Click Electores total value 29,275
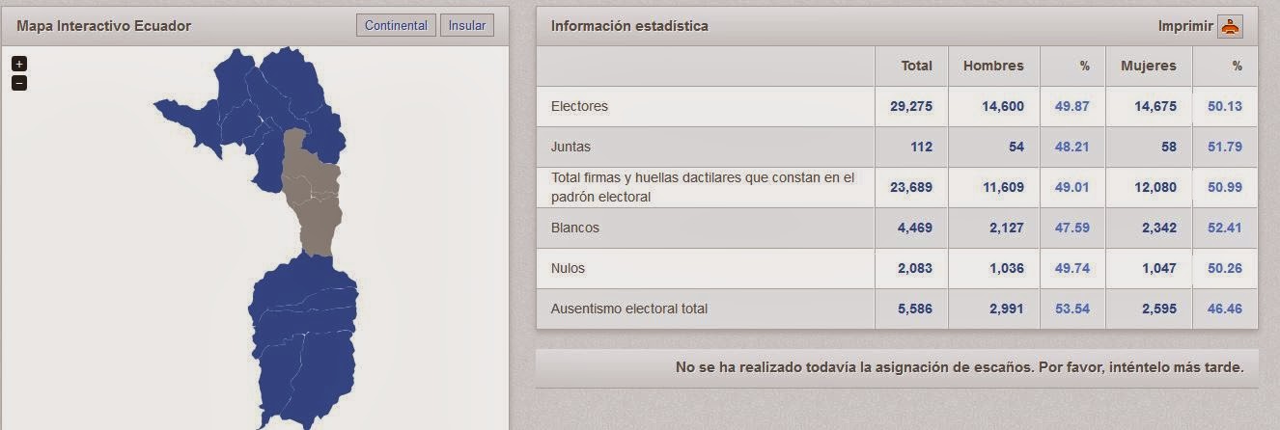Screen dimensions: 1280x430 [913, 106]
